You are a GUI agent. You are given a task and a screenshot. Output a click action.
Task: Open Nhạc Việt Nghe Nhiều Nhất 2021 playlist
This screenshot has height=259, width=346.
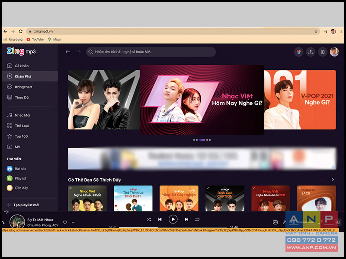(271, 198)
